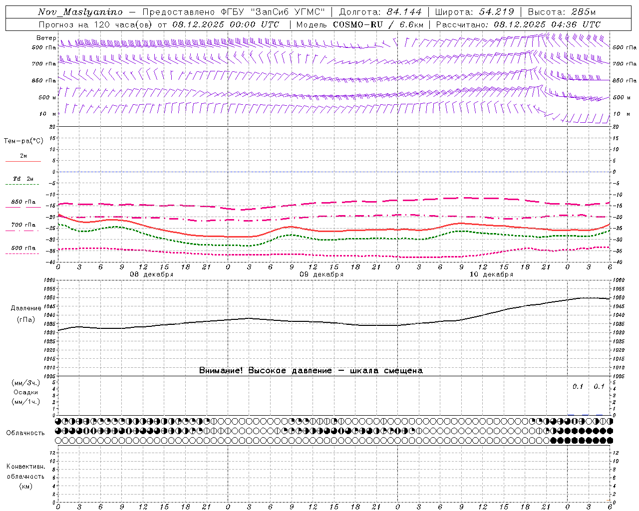Viewport: 639px width, 511px height.
Task: Select the text Предоставлено ФГБУ "ЗапСиб УГМС"
Action: [x=234, y=12]
